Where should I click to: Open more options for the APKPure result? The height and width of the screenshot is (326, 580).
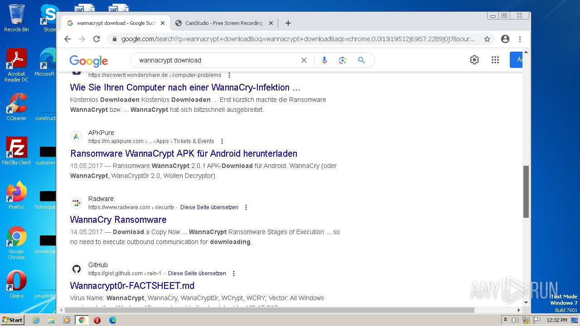[x=222, y=141]
